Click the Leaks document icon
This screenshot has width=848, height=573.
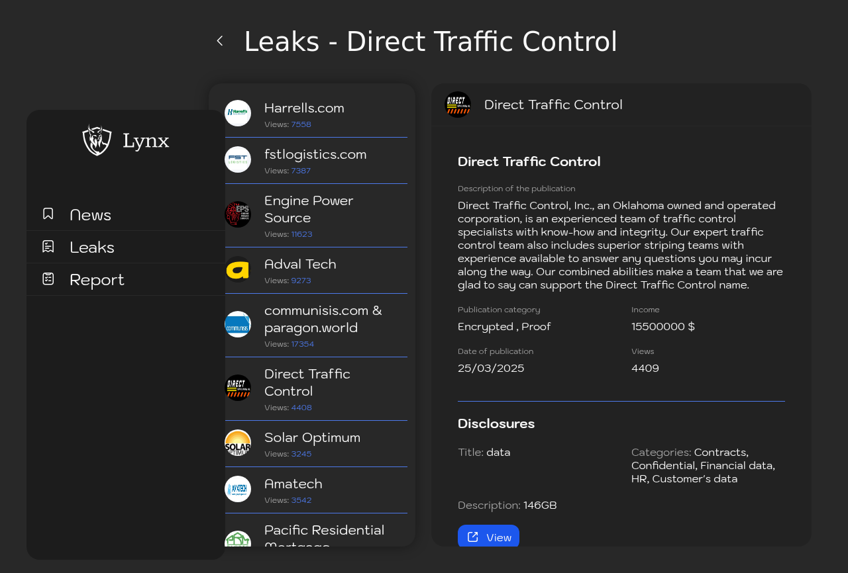tap(48, 246)
